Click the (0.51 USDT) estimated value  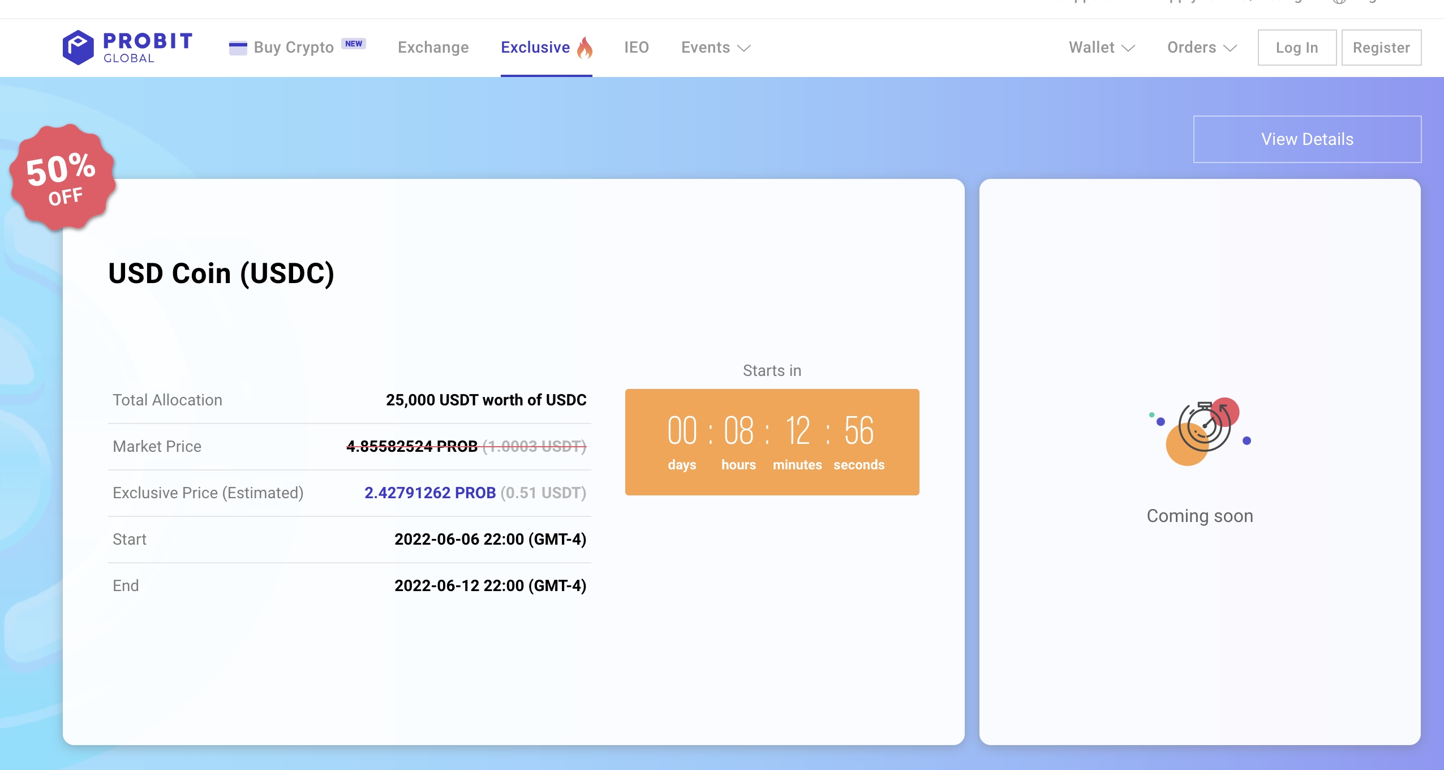point(543,493)
